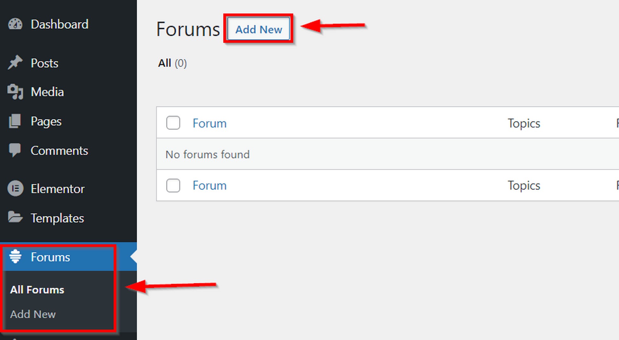Toggle the select-all checkbox in the table header
Screen dimensions: 619x340
[x=173, y=123]
